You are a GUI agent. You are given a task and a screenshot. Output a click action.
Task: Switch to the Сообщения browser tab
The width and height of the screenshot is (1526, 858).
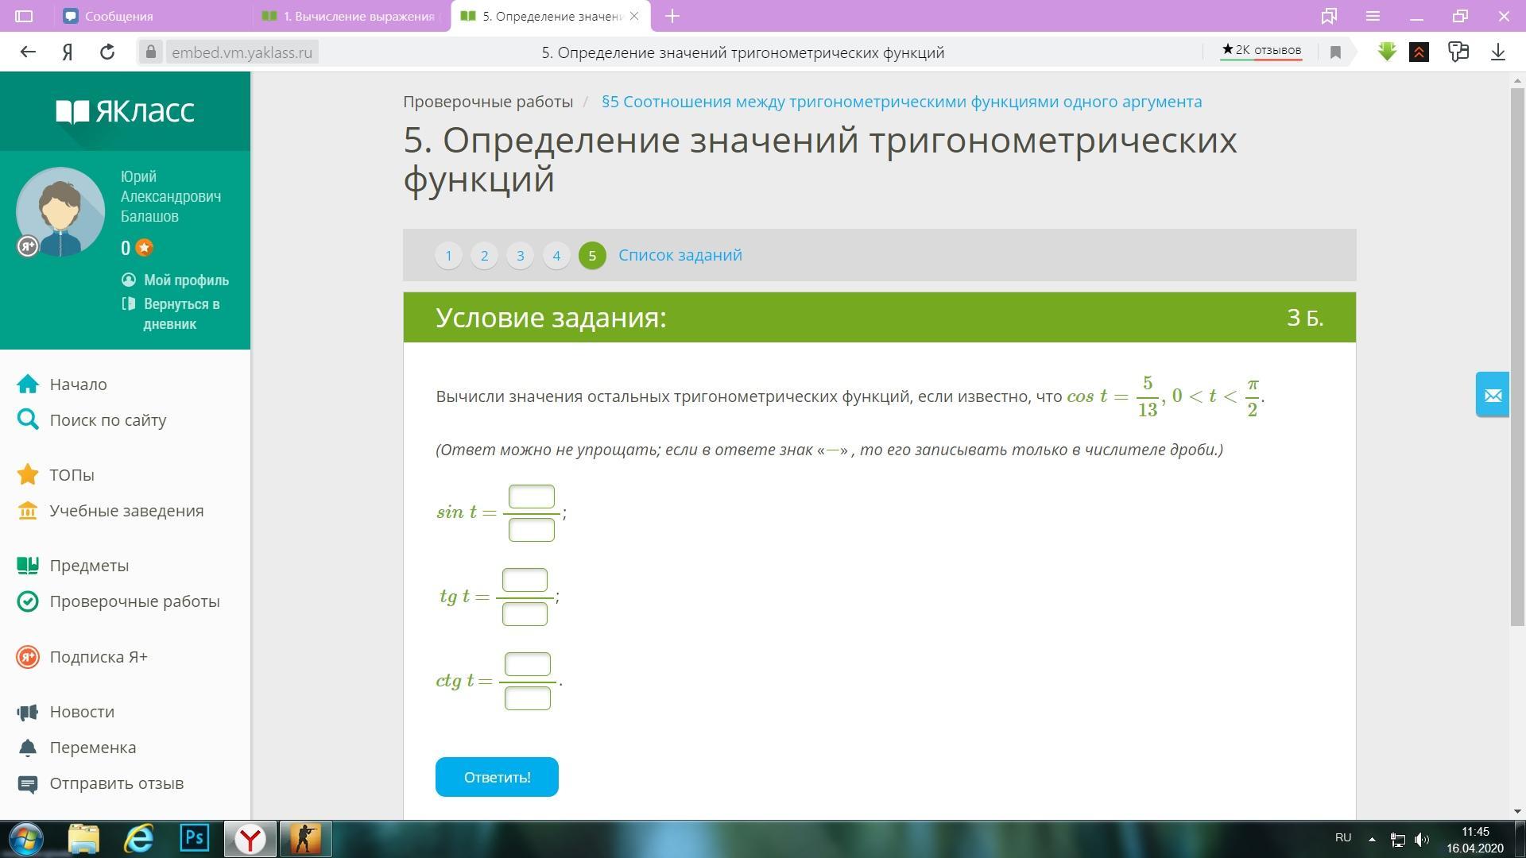(x=119, y=16)
